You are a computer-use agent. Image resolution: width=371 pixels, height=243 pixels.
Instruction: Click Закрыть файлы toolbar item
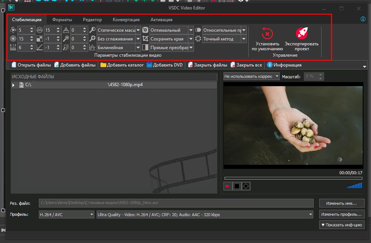pyautogui.click(x=208, y=65)
